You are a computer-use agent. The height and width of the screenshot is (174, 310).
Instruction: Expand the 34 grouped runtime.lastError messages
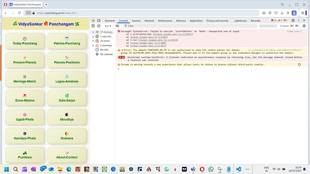point(122,57)
